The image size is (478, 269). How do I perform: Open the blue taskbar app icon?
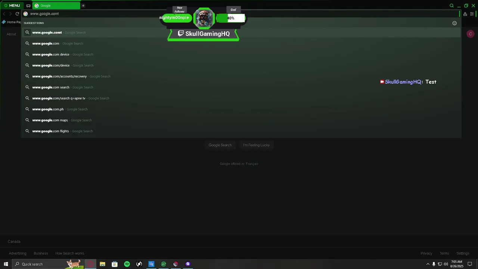point(151,264)
